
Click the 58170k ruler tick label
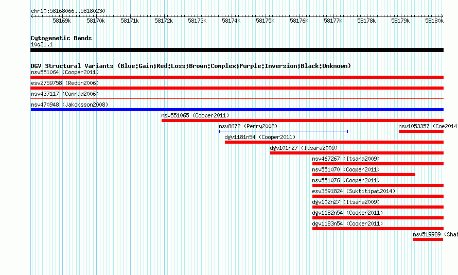point(96,21)
